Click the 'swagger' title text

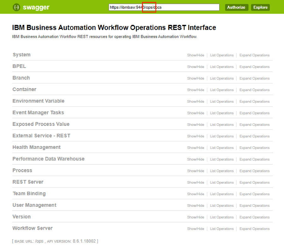click(36, 8)
